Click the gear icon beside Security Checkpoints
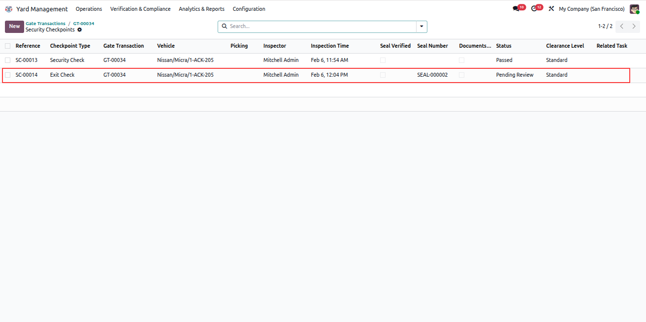The height and width of the screenshot is (322, 646). coord(80,30)
